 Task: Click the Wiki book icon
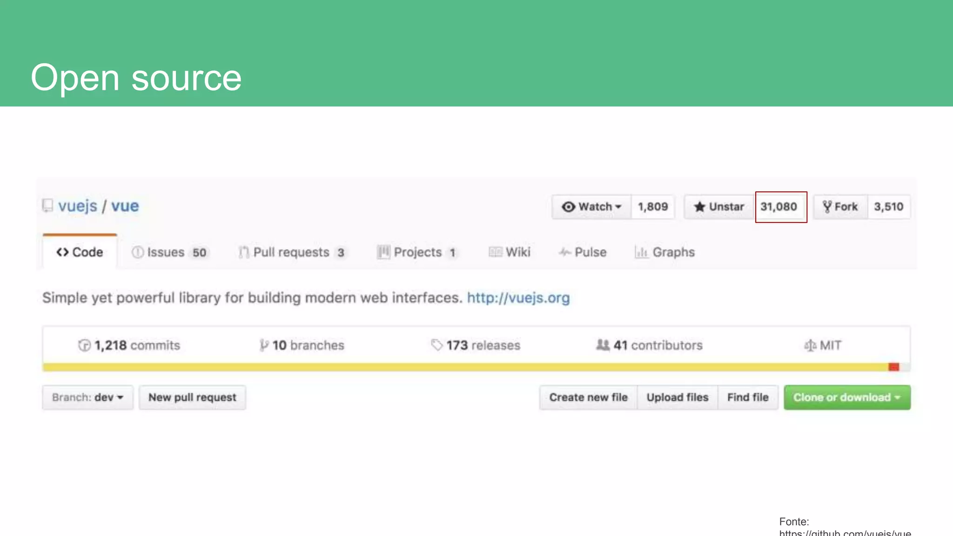pyautogui.click(x=495, y=252)
